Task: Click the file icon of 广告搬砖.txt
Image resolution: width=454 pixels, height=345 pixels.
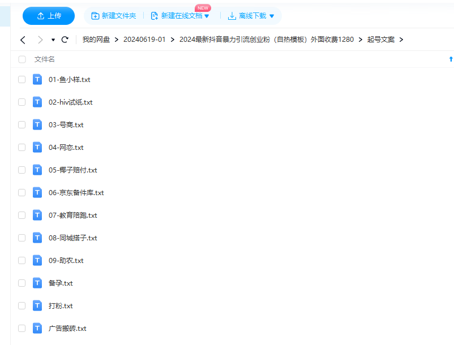Action: click(x=37, y=328)
